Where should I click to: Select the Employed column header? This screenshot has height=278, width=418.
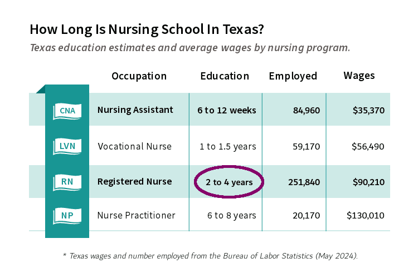tap(293, 76)
